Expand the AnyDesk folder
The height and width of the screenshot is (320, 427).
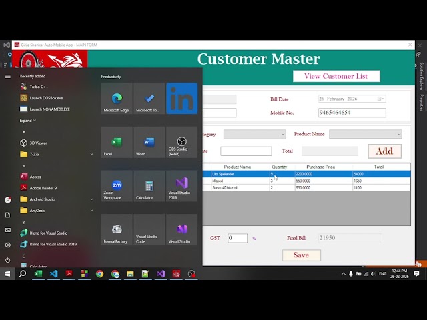92,211
